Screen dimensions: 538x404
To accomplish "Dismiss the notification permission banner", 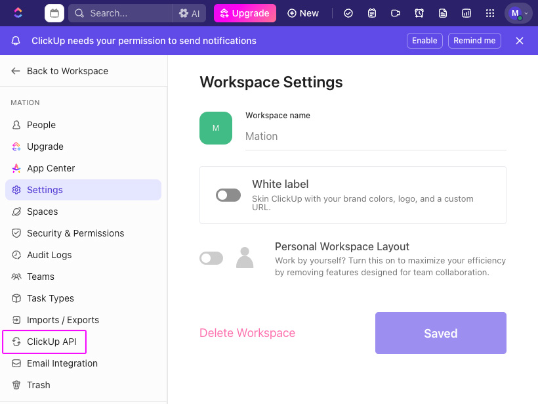I will click(x=520, y=41).
